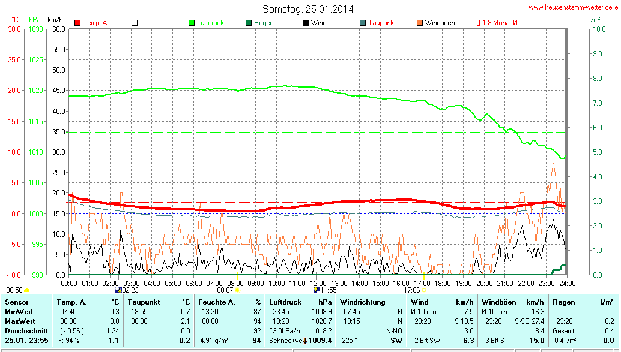Click the Durchschnitt row label
Image resolution: width=621 pixels, height=352 pixels.
pyautogui.click(x=26, y=330)
